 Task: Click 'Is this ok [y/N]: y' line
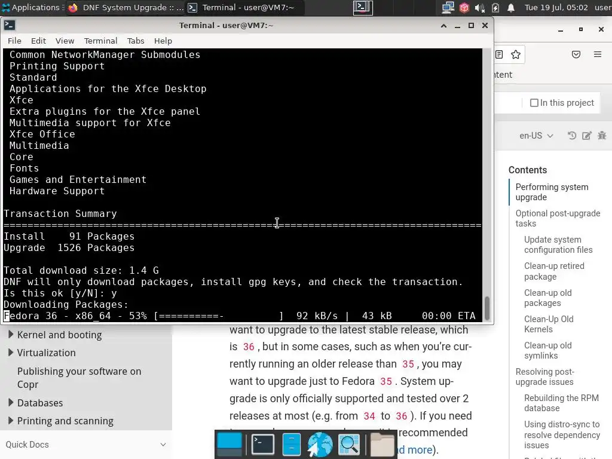coord(60,293)
